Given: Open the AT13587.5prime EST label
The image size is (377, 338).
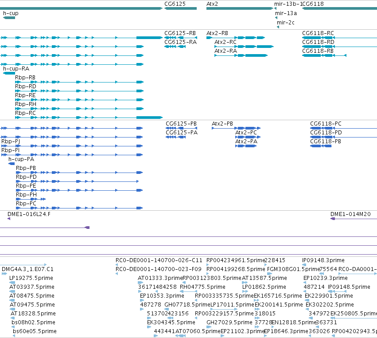Looking at the screenshot, I should 264,278.
